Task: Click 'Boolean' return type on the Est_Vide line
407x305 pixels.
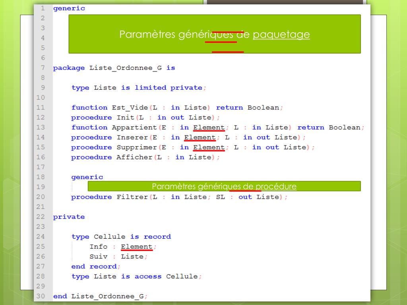Action: click(263, 108)
